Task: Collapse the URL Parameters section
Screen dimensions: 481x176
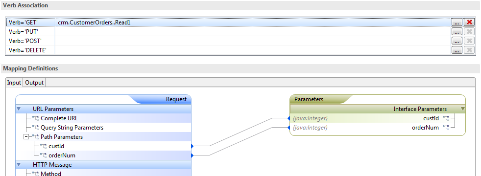Action: pos(19,109)
